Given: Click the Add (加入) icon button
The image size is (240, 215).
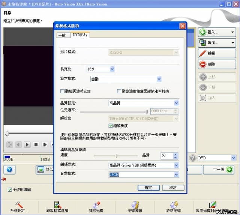Looking at the screenshot, I should pos(203,98).
